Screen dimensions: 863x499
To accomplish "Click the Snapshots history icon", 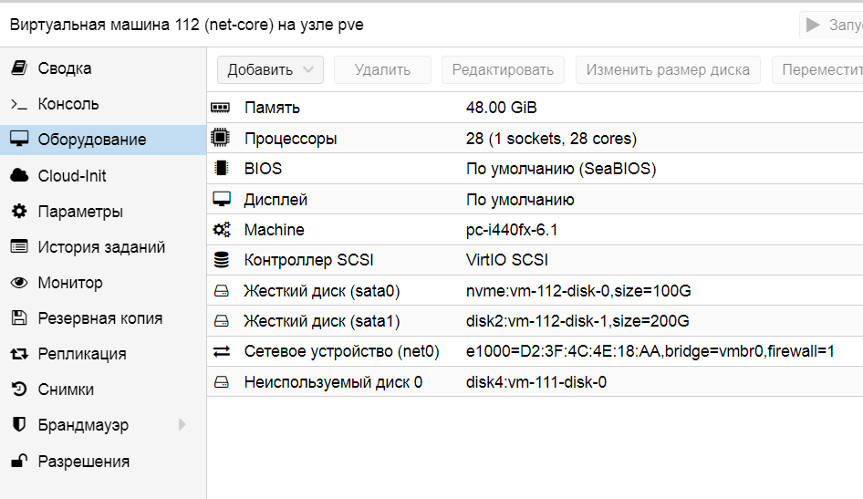I will pos(18,390).
